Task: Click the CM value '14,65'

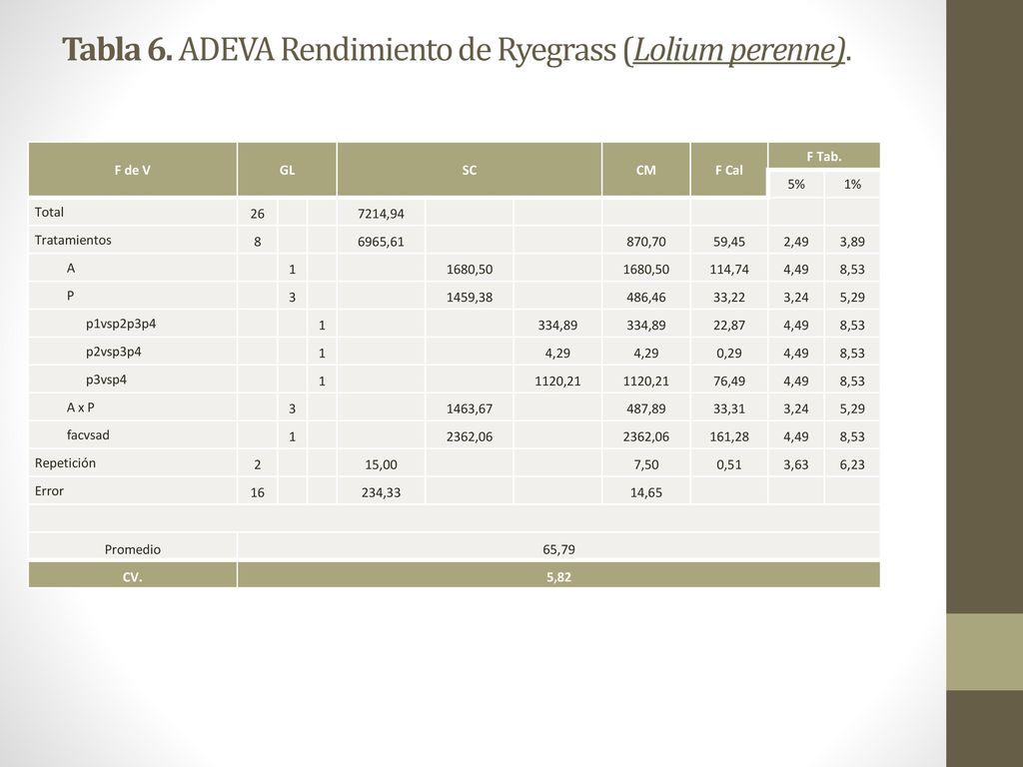Action: pos(646,492)
